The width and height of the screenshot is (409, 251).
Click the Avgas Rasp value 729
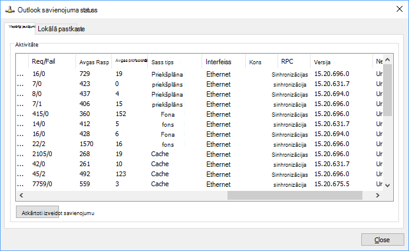tap(85, 74)
